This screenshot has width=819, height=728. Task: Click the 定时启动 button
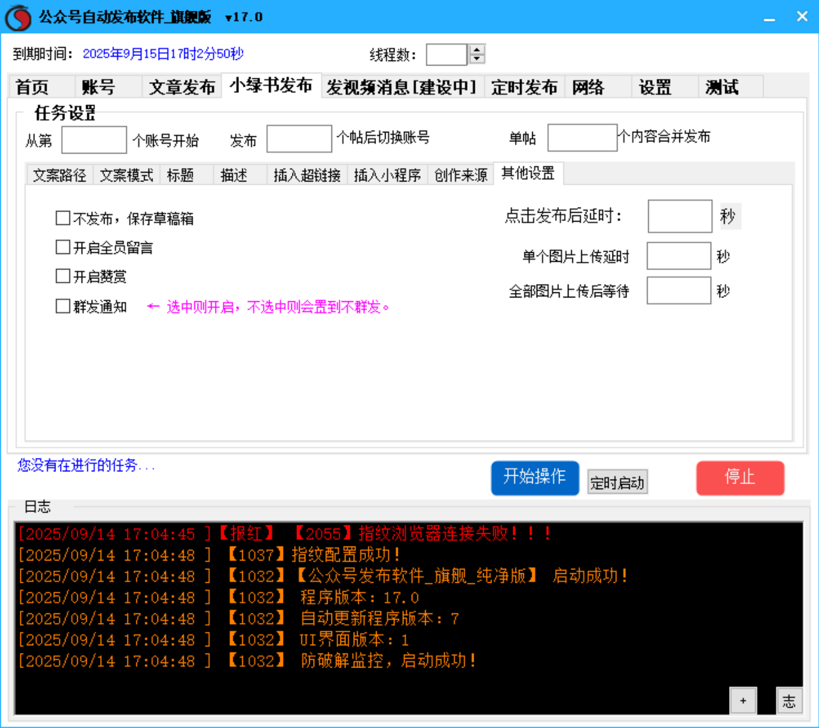pos(617,482)
